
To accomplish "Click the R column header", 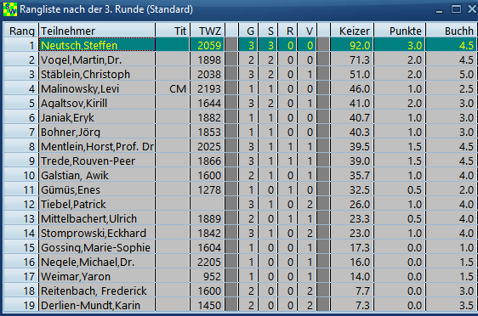I will coord(287,31).
